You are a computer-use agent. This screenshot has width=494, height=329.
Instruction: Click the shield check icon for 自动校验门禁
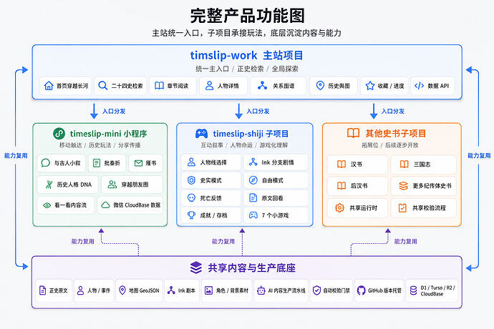point(316,290)
